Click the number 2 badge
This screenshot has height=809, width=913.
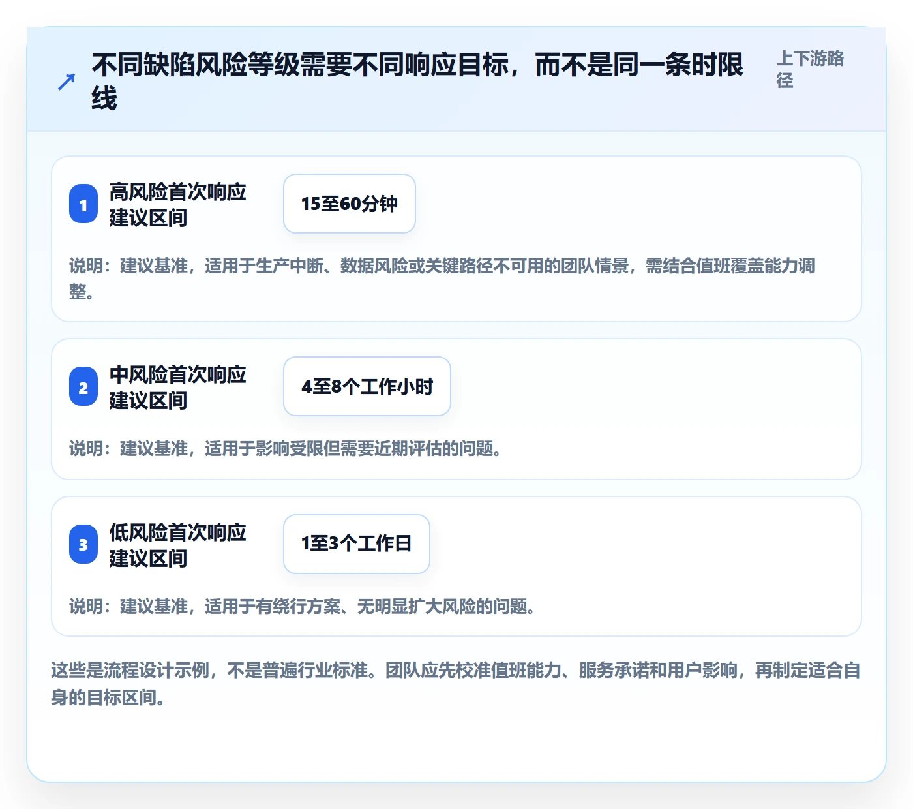coord(83,387)
